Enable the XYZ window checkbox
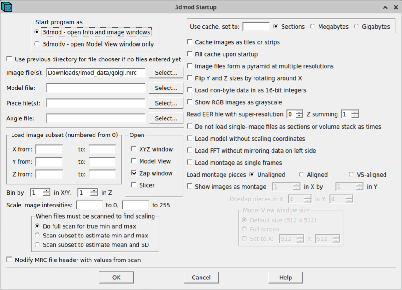402x290 pixels. (134, 149)
